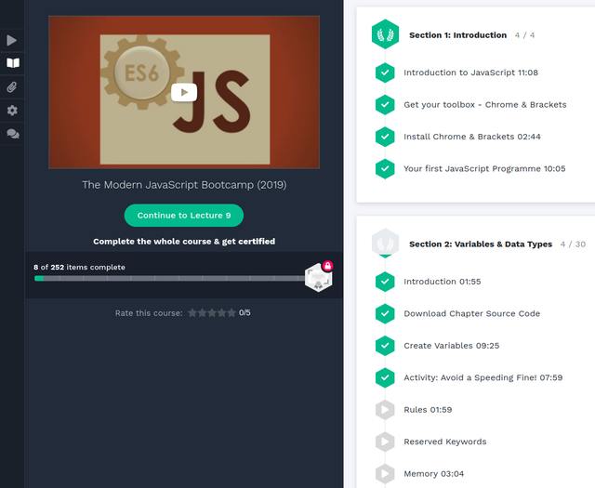Open settings via the gear sidebar icon
The width and height of the screenshot is (595, 488).
tap(12, 111)
